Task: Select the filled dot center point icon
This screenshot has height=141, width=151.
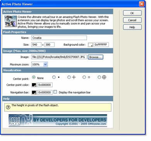Action: [x=59, y=77]
